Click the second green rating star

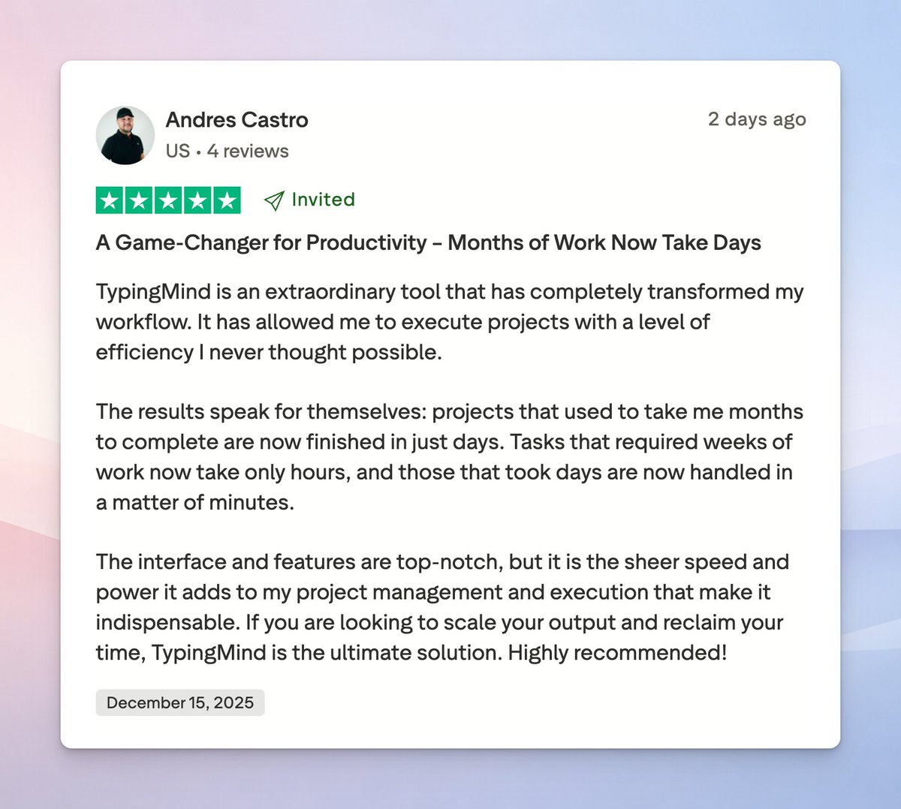click(140, 200)
